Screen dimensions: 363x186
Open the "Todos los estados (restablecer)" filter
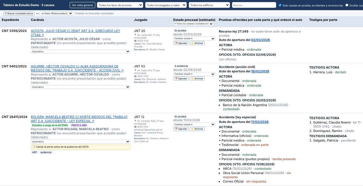pyautogui.click(x=193, y=24)
